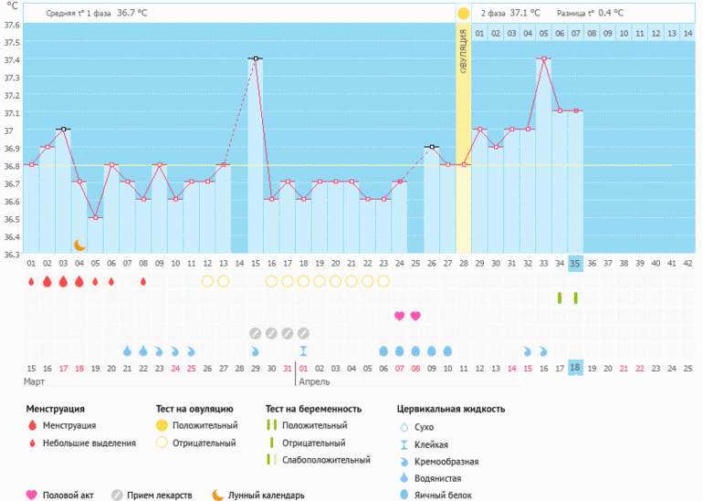
Task: Click the yellow circle beside phase 2 label
Action: pos(464,14)
